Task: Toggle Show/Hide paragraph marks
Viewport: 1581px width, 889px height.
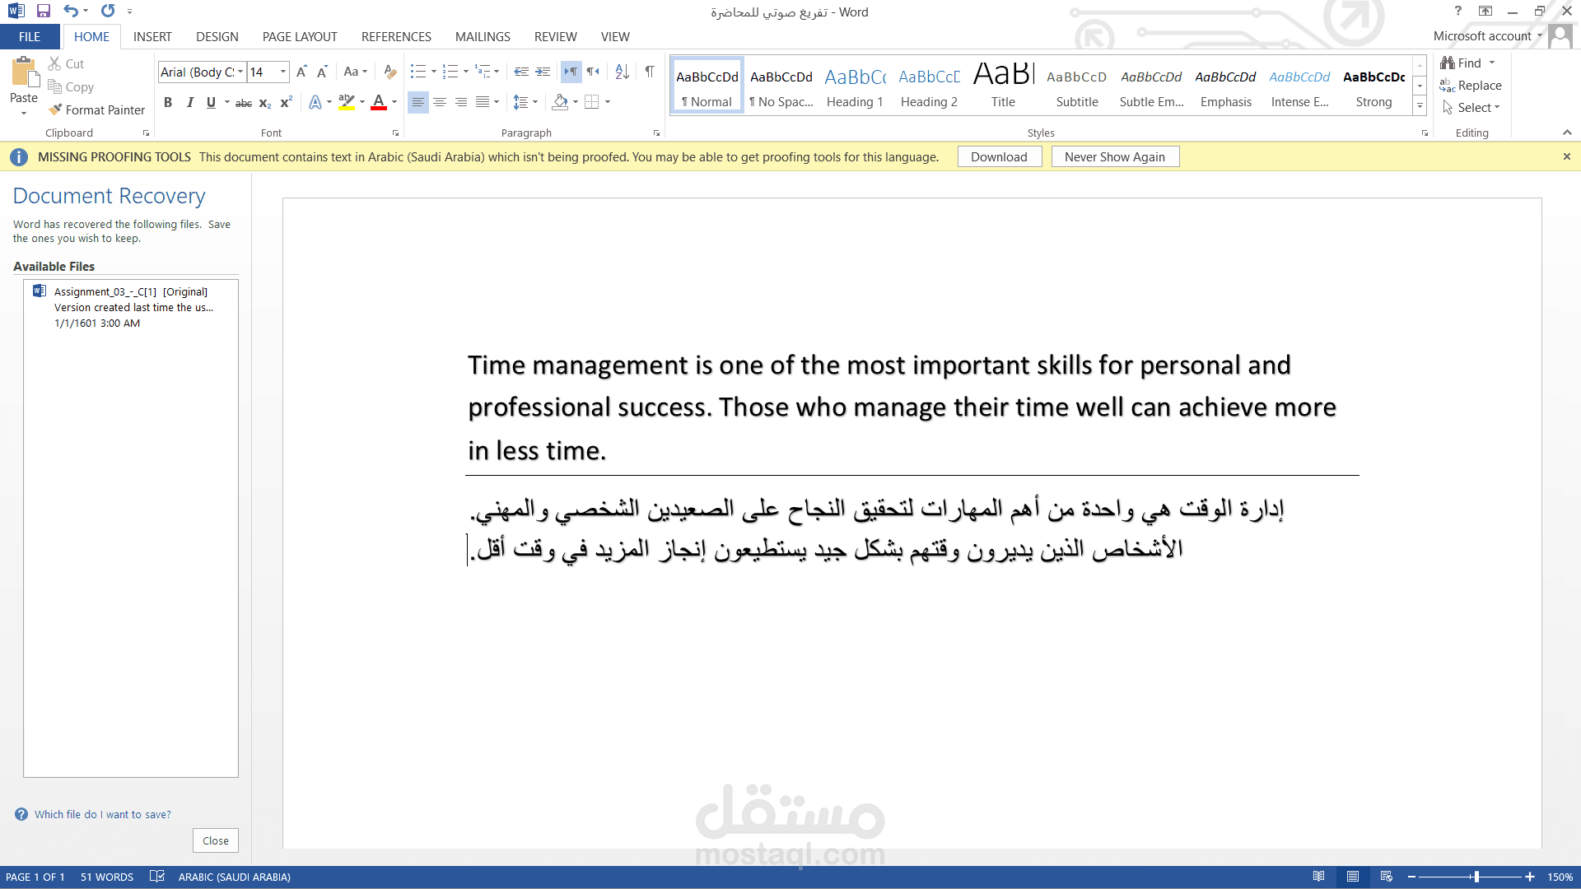Action: 650,72
